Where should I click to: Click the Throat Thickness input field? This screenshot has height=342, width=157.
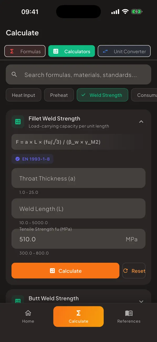pyautogui.click(x=78, y=178)
